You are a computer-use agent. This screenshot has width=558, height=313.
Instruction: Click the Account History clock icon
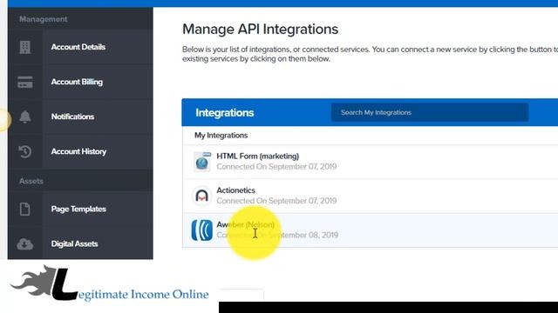pos(25,151)
